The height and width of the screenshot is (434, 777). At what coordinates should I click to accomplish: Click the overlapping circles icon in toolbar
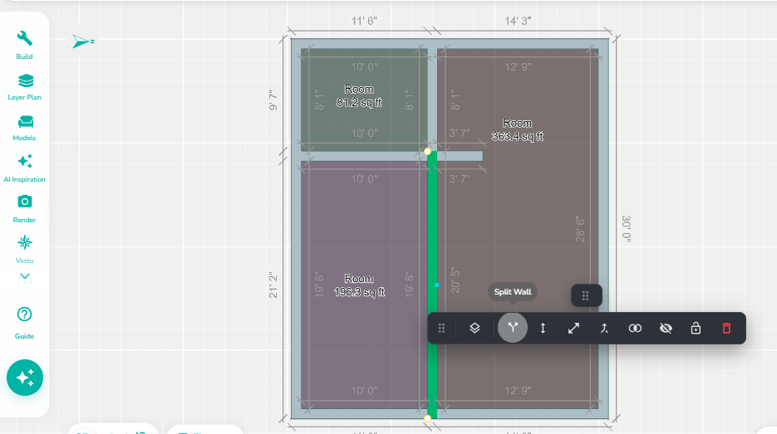[x=635, y=328]
